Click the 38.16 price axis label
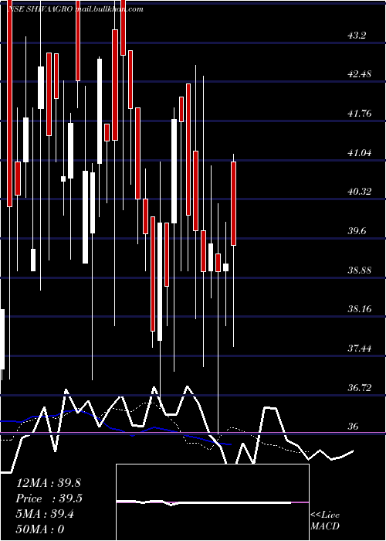The image size is (386, 541). click(x=360, y=308)
